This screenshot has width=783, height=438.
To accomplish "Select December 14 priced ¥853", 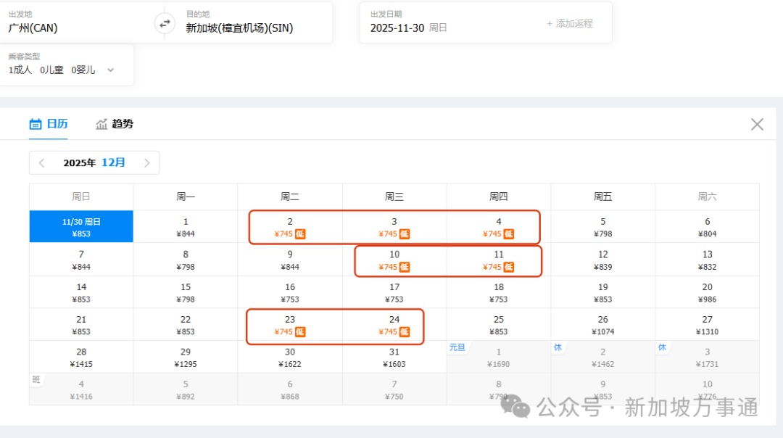I will 81,292.
